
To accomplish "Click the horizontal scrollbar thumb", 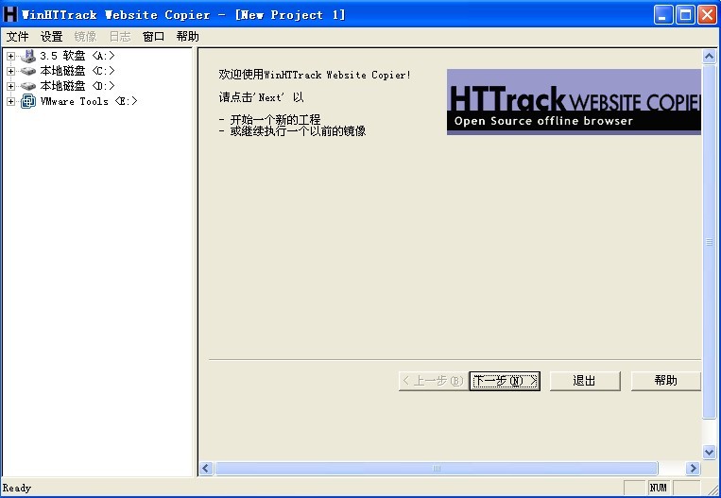I will [437, 468].
